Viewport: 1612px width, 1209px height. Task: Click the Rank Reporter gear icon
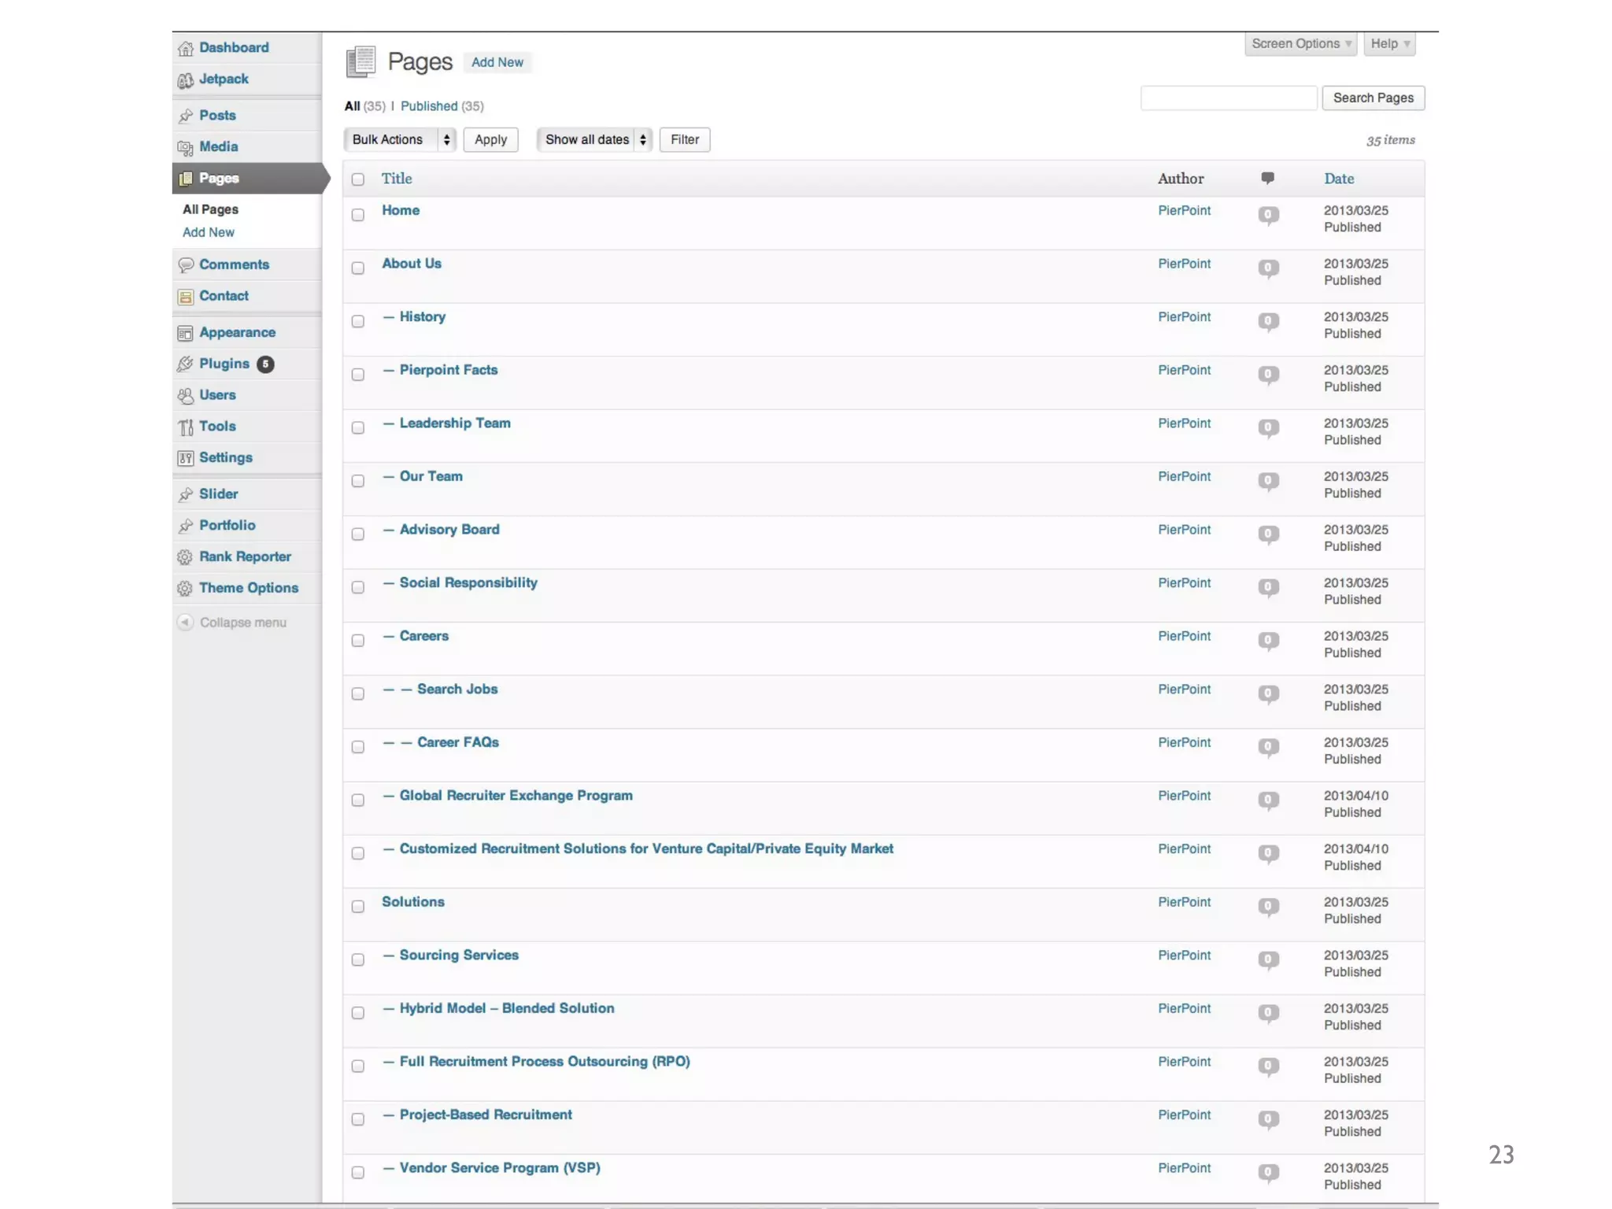[x=186, y=557]
